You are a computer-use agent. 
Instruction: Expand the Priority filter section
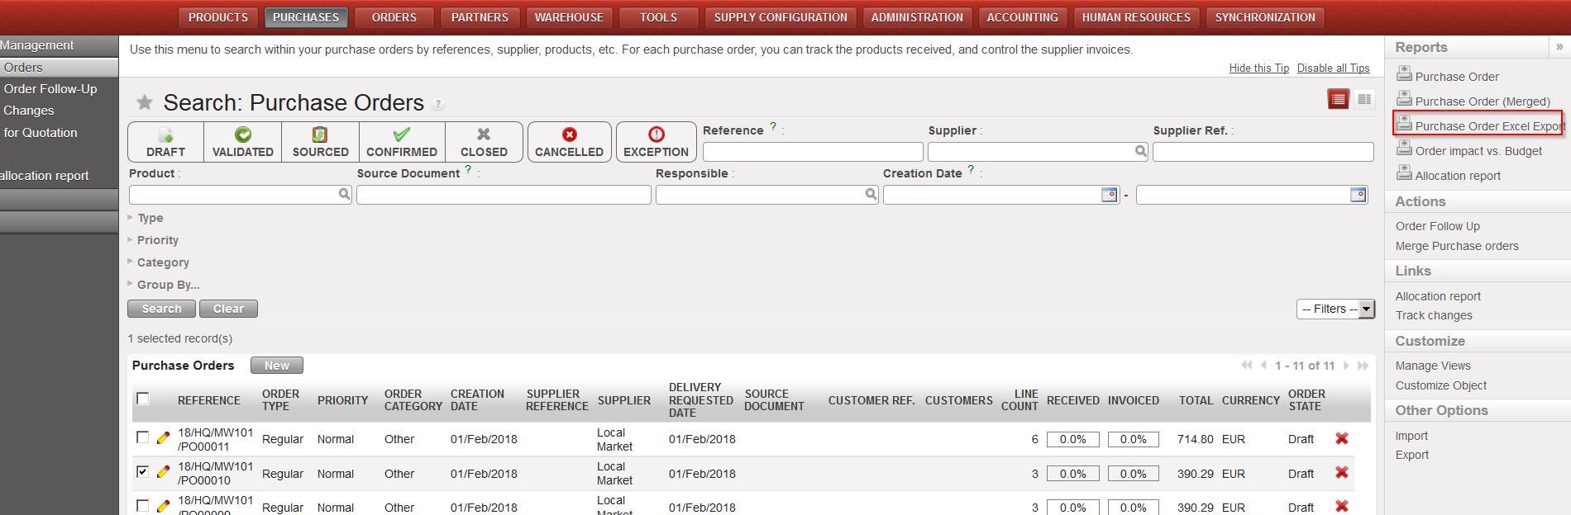(157, 240)
